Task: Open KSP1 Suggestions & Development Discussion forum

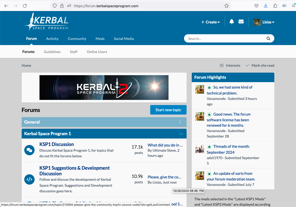Action: click(x=74, y=171)
